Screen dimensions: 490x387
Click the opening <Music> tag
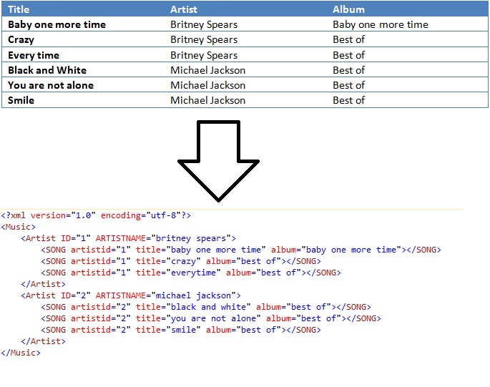(x=18, y=227)
